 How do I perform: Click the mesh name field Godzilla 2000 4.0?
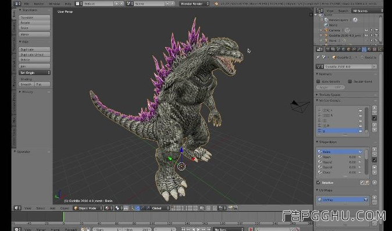(x=348, y=67)
